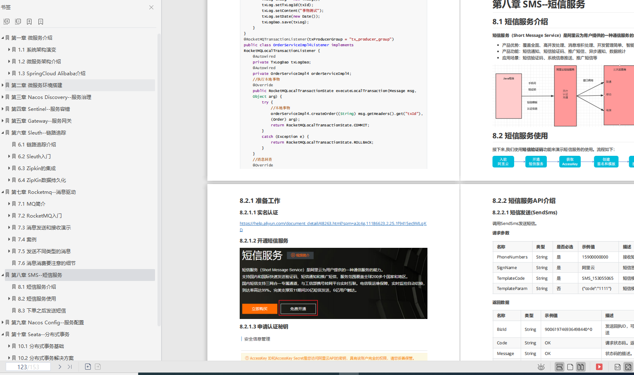Click the 视频简介 badge in banner

point(300,255)
